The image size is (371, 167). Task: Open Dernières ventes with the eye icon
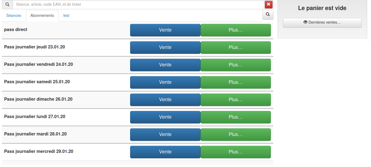[x=322, y=23]
